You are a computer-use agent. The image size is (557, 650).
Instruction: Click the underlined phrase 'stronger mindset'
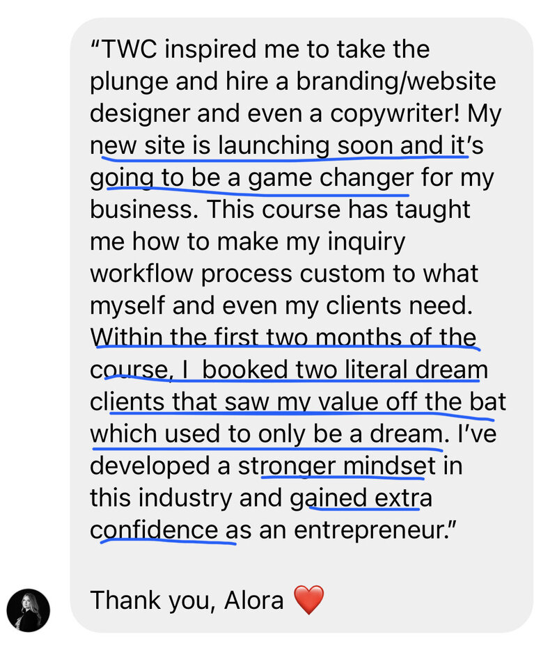pos(337,466)
